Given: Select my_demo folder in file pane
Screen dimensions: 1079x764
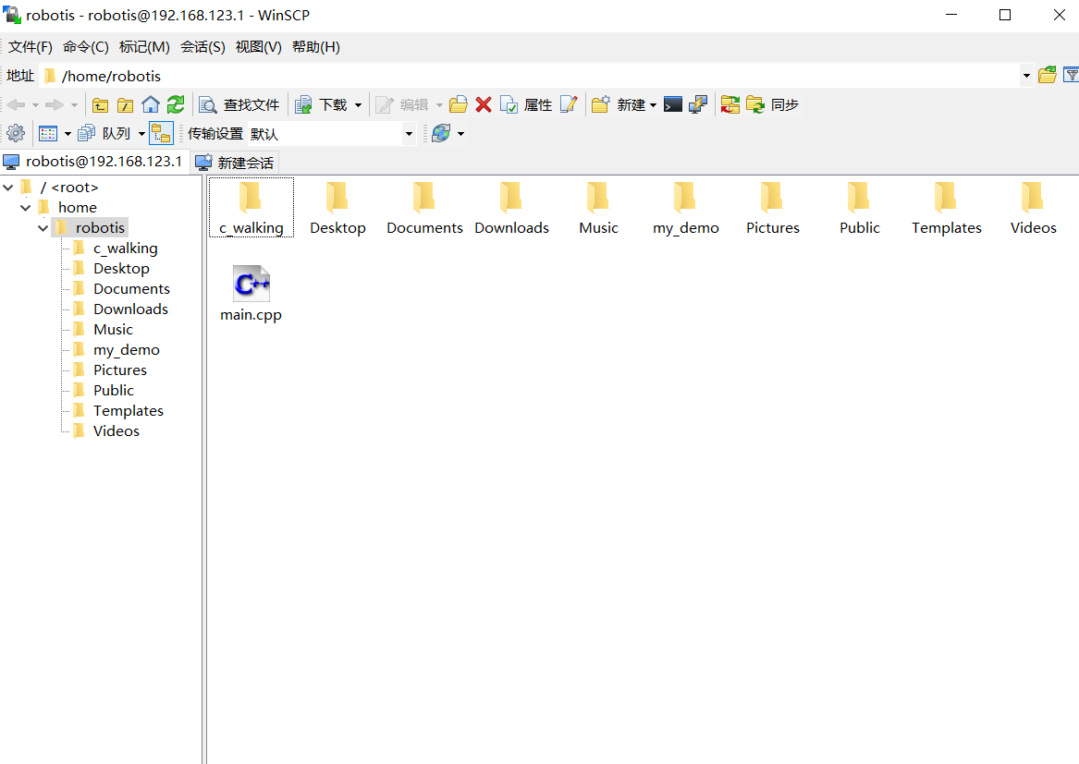Looking at the screenshot, I should tap(686, 208).
